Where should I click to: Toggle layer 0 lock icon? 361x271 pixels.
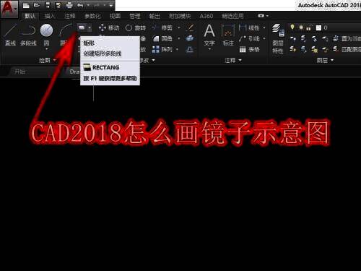310,27
